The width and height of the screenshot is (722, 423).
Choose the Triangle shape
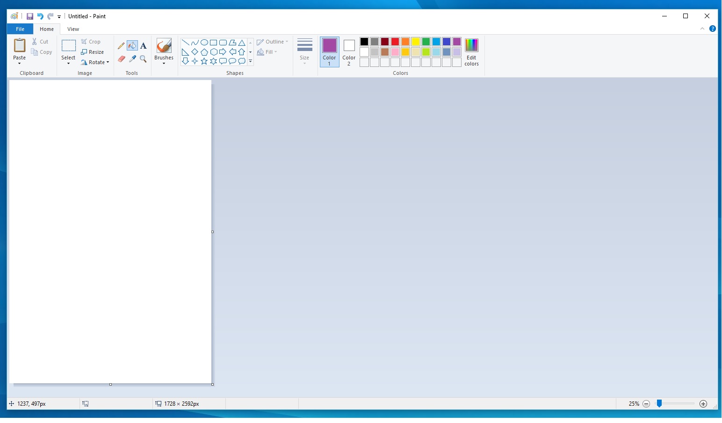point(242,43)
